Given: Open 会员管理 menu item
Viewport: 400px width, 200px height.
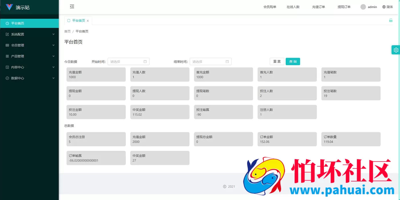Looking at the screenshot, I should point(29,45).
